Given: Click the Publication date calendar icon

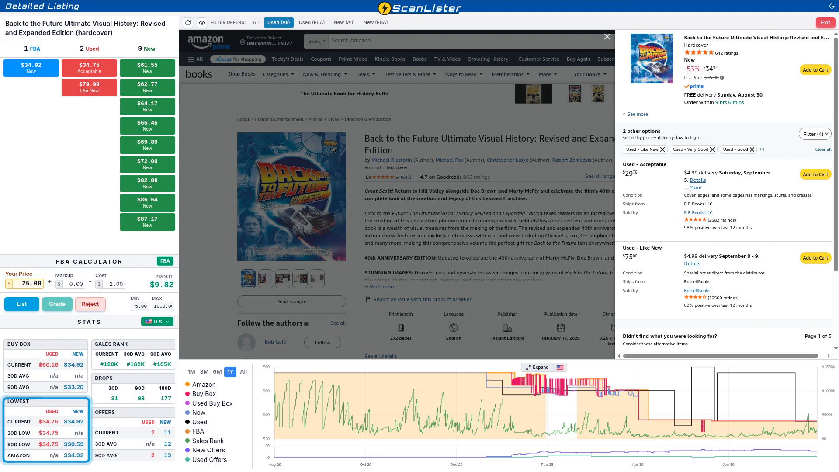Looking at the screenshot, I should point(561,328).
